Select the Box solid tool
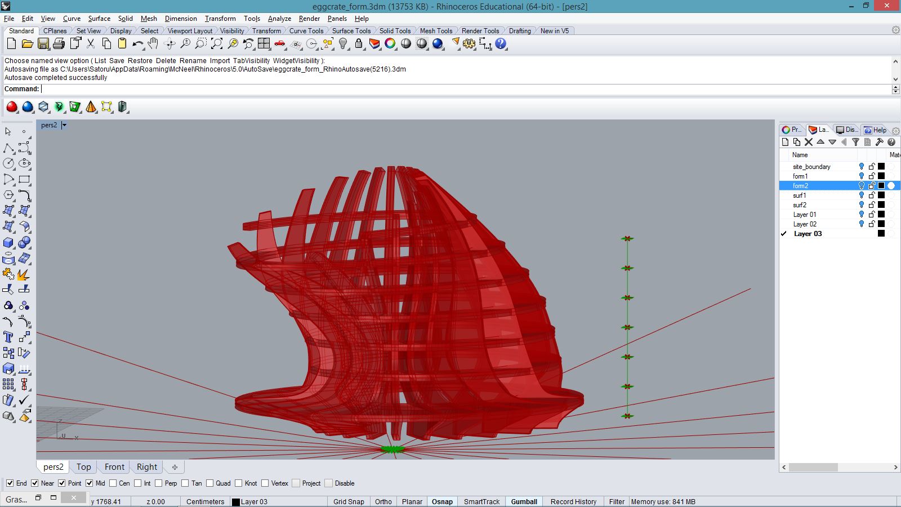 8,243
